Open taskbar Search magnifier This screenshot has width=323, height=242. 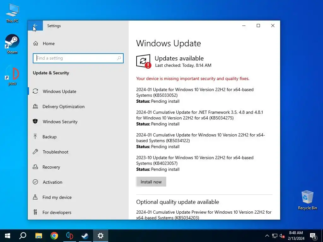23,236
